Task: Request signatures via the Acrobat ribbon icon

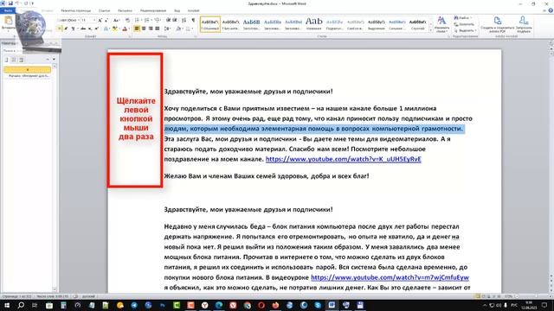Action: [x=524, y=24]
